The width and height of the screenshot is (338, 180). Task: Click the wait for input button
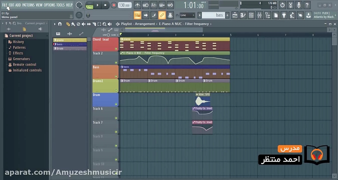pos(145,5)
